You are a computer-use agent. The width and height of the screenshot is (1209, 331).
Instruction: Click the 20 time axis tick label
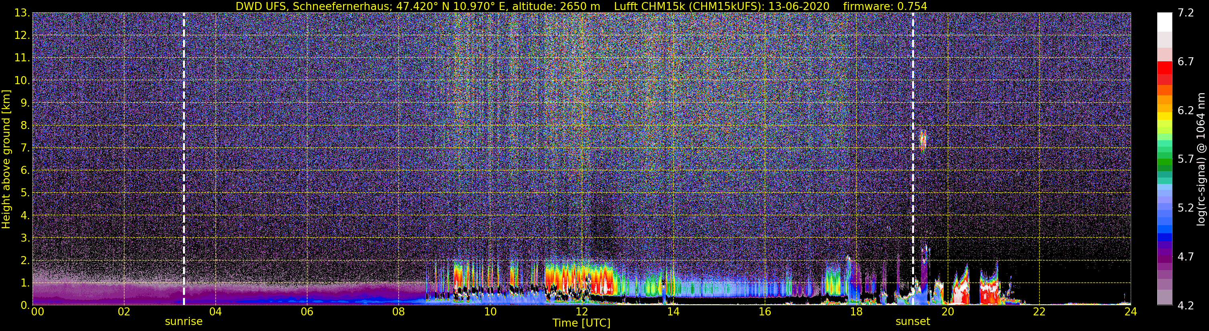coord(948,312)
